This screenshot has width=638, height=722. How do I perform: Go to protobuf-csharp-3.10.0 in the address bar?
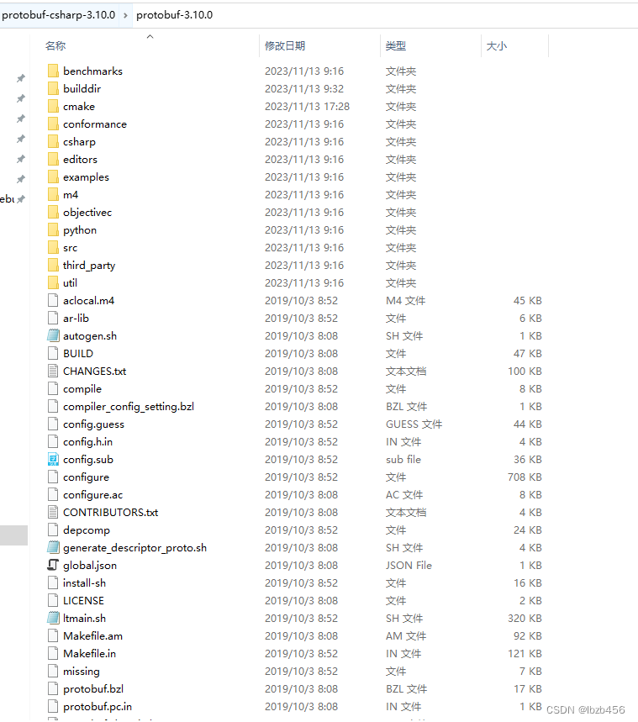[x=59, y=15]
